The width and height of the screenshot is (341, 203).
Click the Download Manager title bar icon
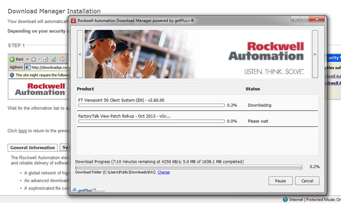point(73,20)
